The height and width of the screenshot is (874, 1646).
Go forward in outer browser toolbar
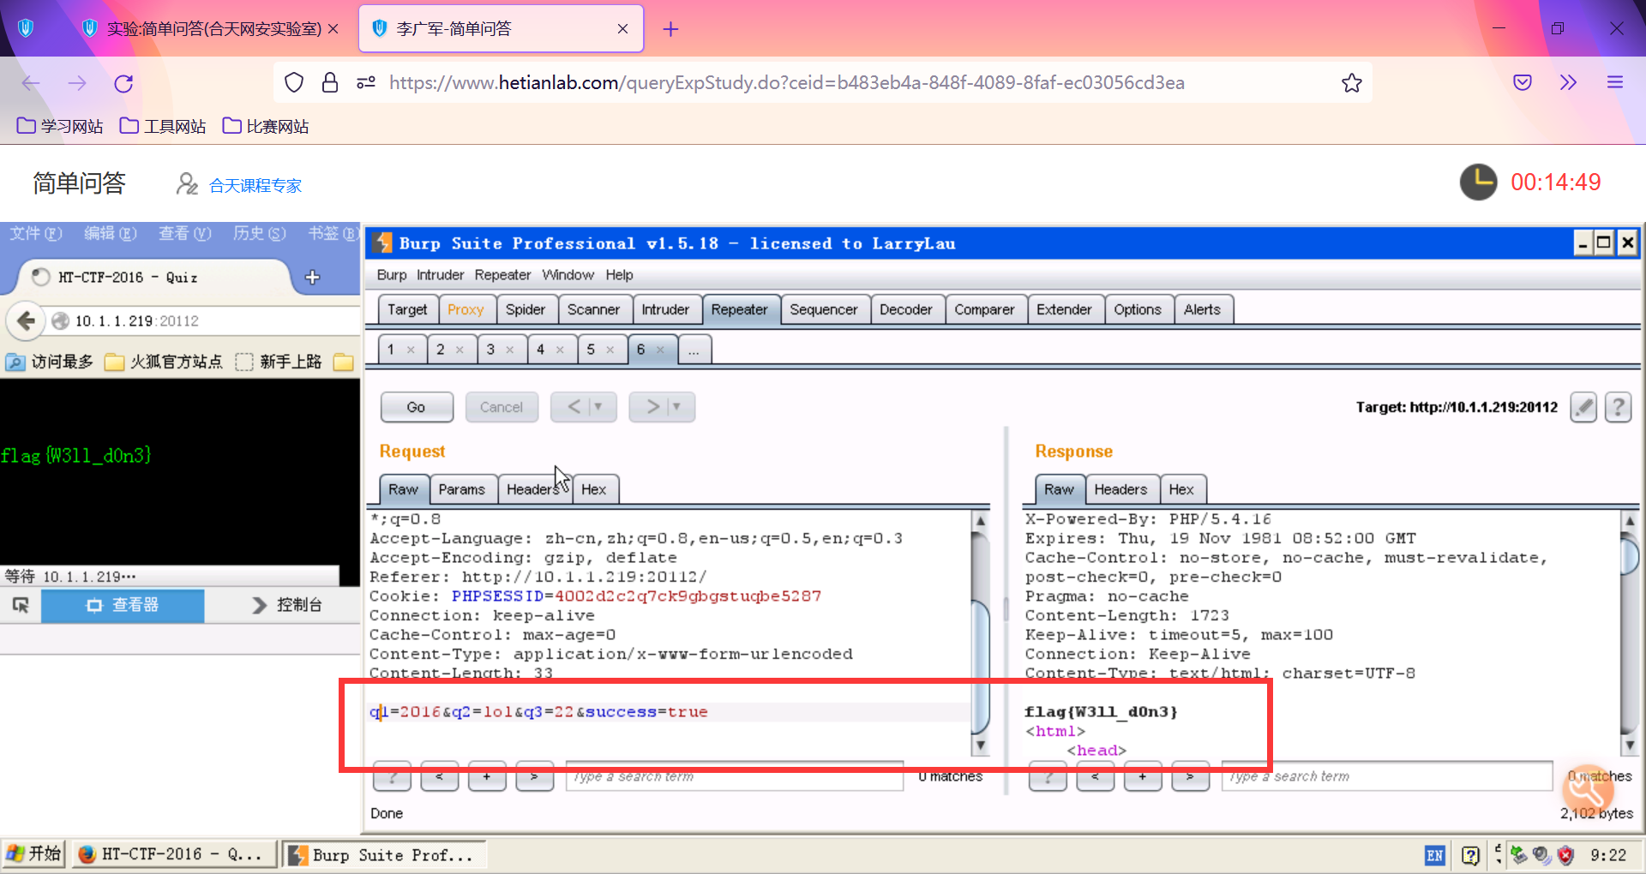(x=77, y=83)
